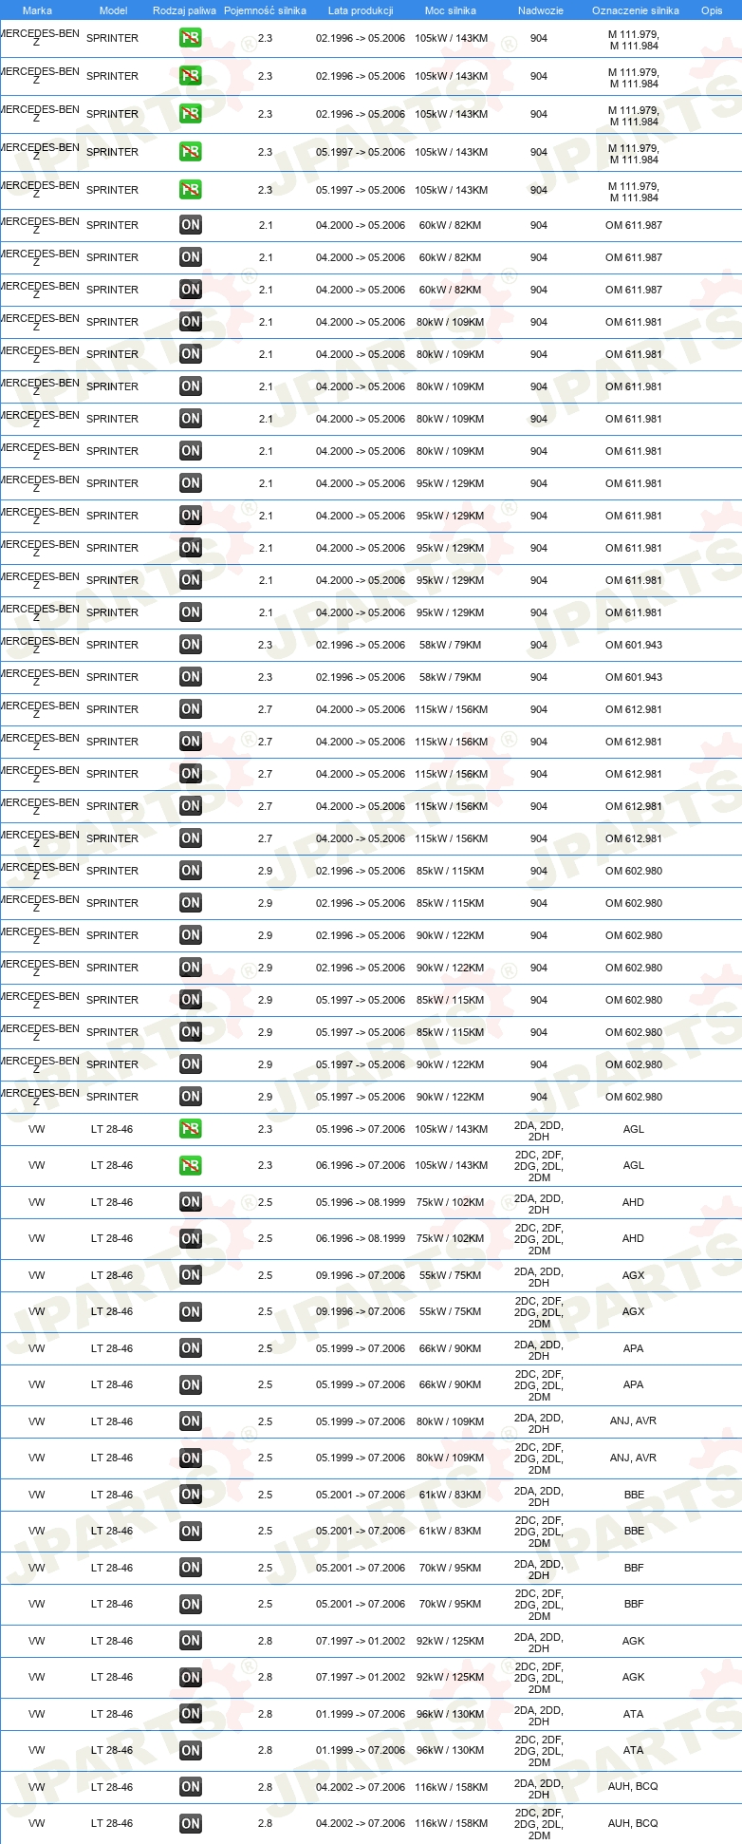742x1844 pixels.
Task: Click the Opis column header
Action: pyautogui.click(x=712, y=10)
